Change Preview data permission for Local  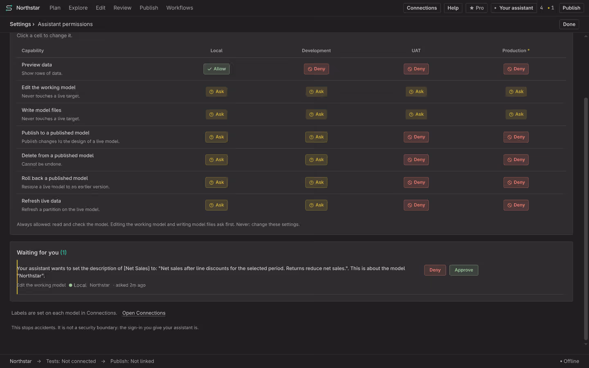[216, 69]
